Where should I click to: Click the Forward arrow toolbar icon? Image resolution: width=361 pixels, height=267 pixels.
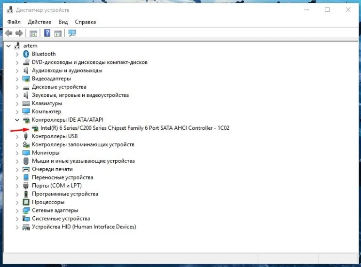(19, 33)
